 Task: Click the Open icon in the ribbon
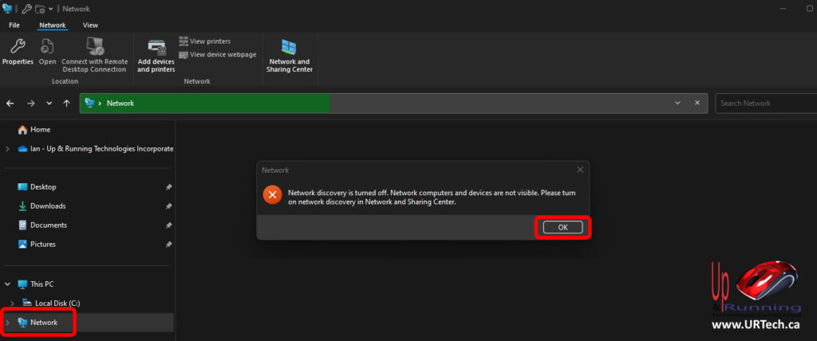(x=48, y=52)
